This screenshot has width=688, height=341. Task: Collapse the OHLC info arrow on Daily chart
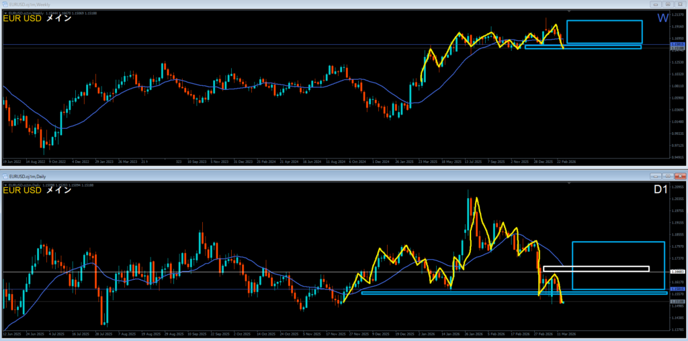(5, 186)
